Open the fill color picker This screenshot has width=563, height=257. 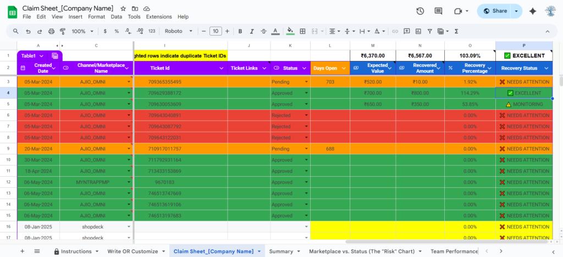(290, 31)
